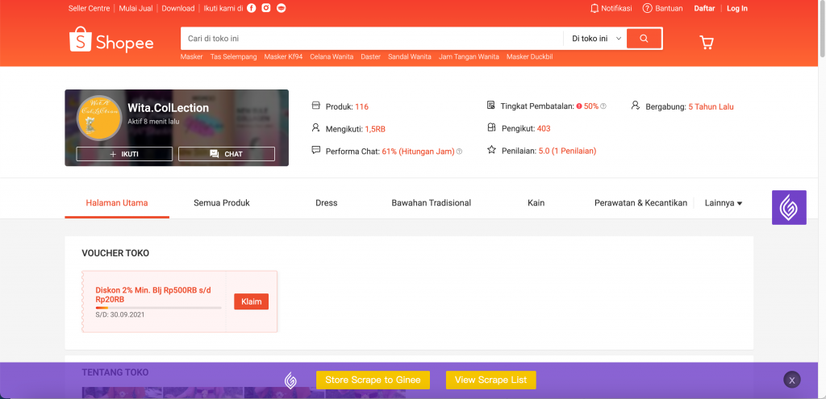
Task: Click the Wita.Collection shop name
Action: pyautogui.click(x=169, y=108)
